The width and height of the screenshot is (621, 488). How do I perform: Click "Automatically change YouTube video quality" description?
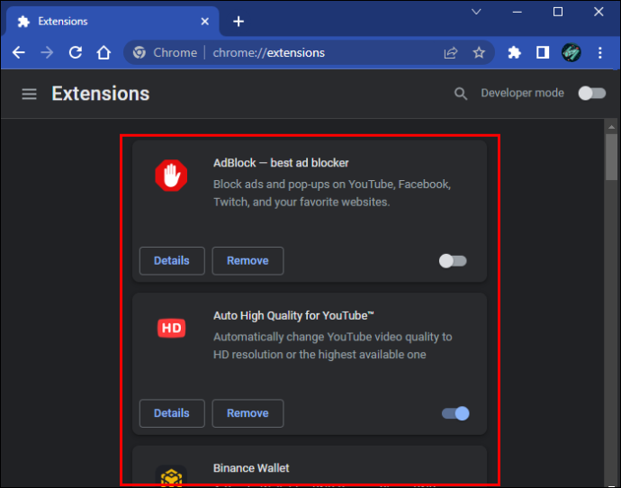tap(332, 346)
